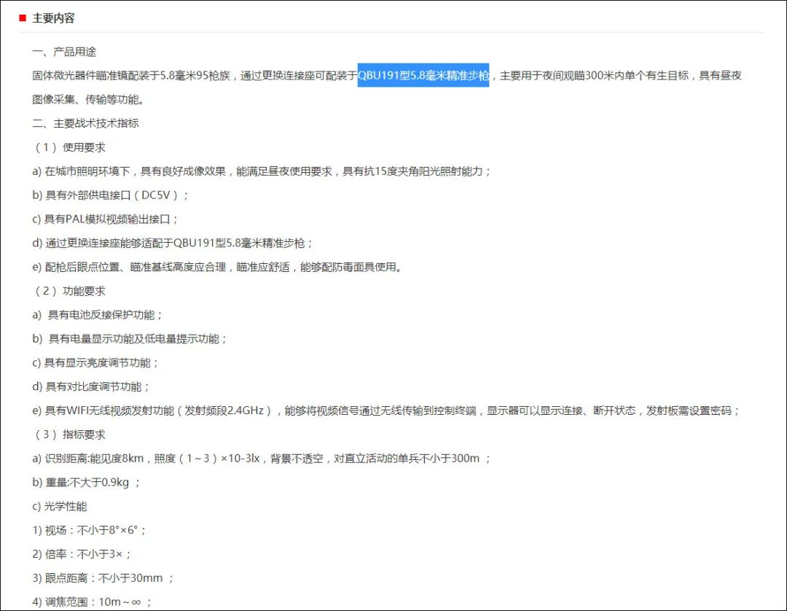Image resolution: width=787 pixels, height=611 pixels.
Task: Click the 主要内容 section heading
Action: tap(53, 18)
